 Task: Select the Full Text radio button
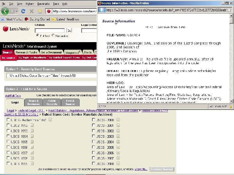[x=37, y=35]
